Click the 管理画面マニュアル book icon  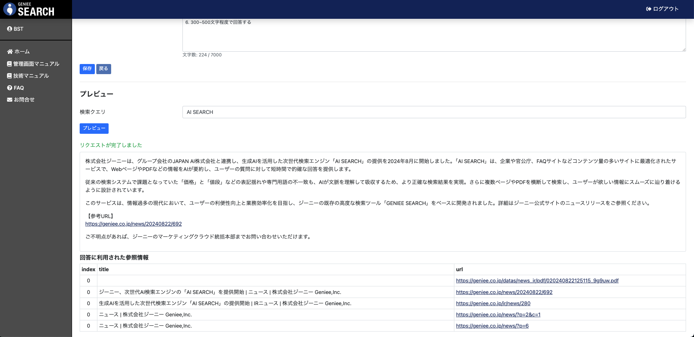(x=9, y=64)
